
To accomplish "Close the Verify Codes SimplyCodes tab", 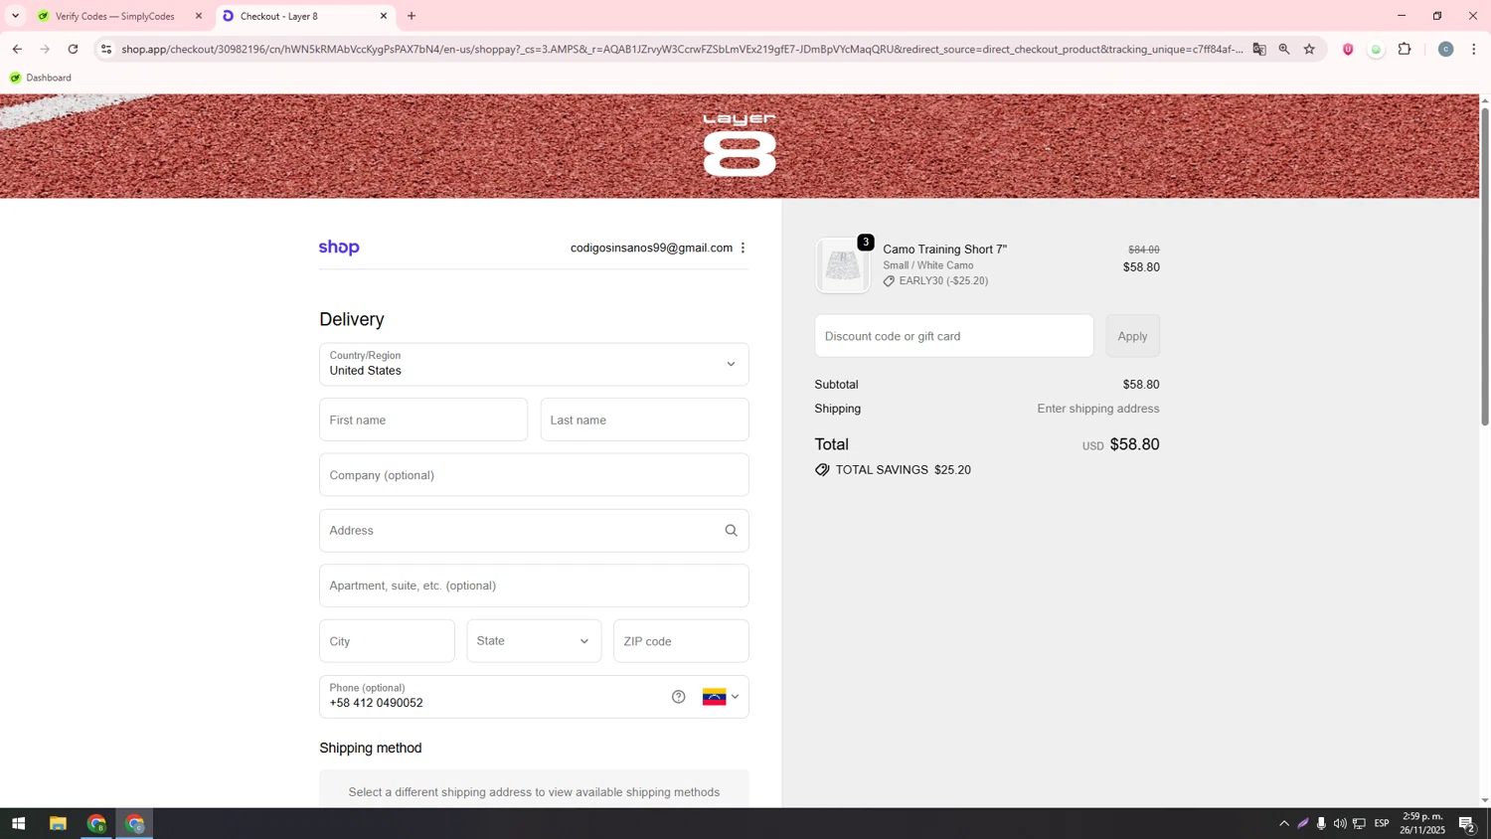I will (199, 16).
